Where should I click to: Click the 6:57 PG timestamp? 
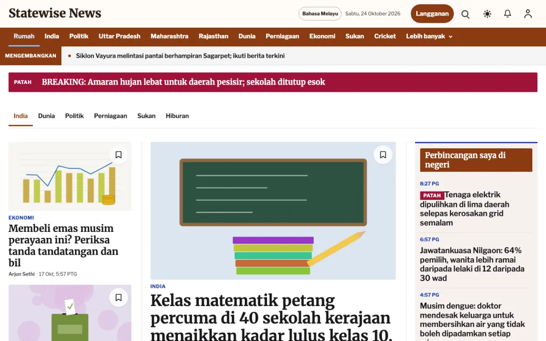[x=430, y=239]
